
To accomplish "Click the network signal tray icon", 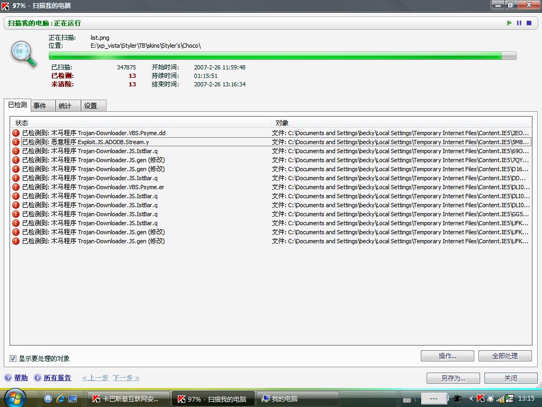I will [500, 399].
